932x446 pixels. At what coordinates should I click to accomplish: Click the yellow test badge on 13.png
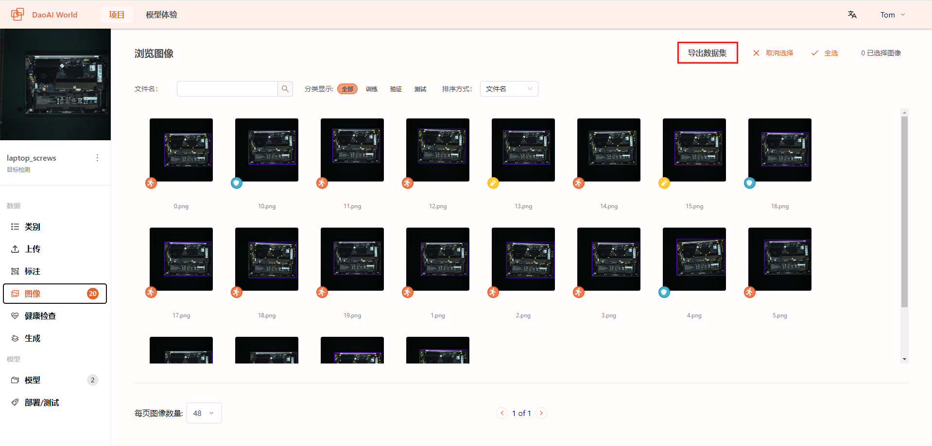tap(493, 183)
